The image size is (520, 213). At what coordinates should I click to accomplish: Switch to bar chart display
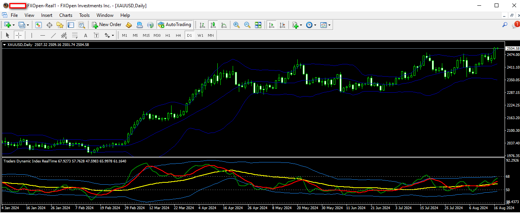202,25
